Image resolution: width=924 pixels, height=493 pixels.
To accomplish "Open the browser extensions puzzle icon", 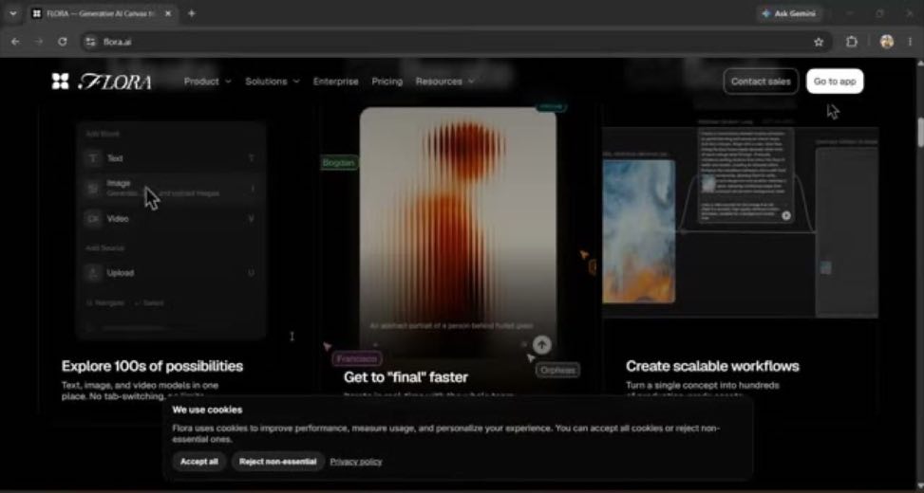I will click(x=852, y=42).
